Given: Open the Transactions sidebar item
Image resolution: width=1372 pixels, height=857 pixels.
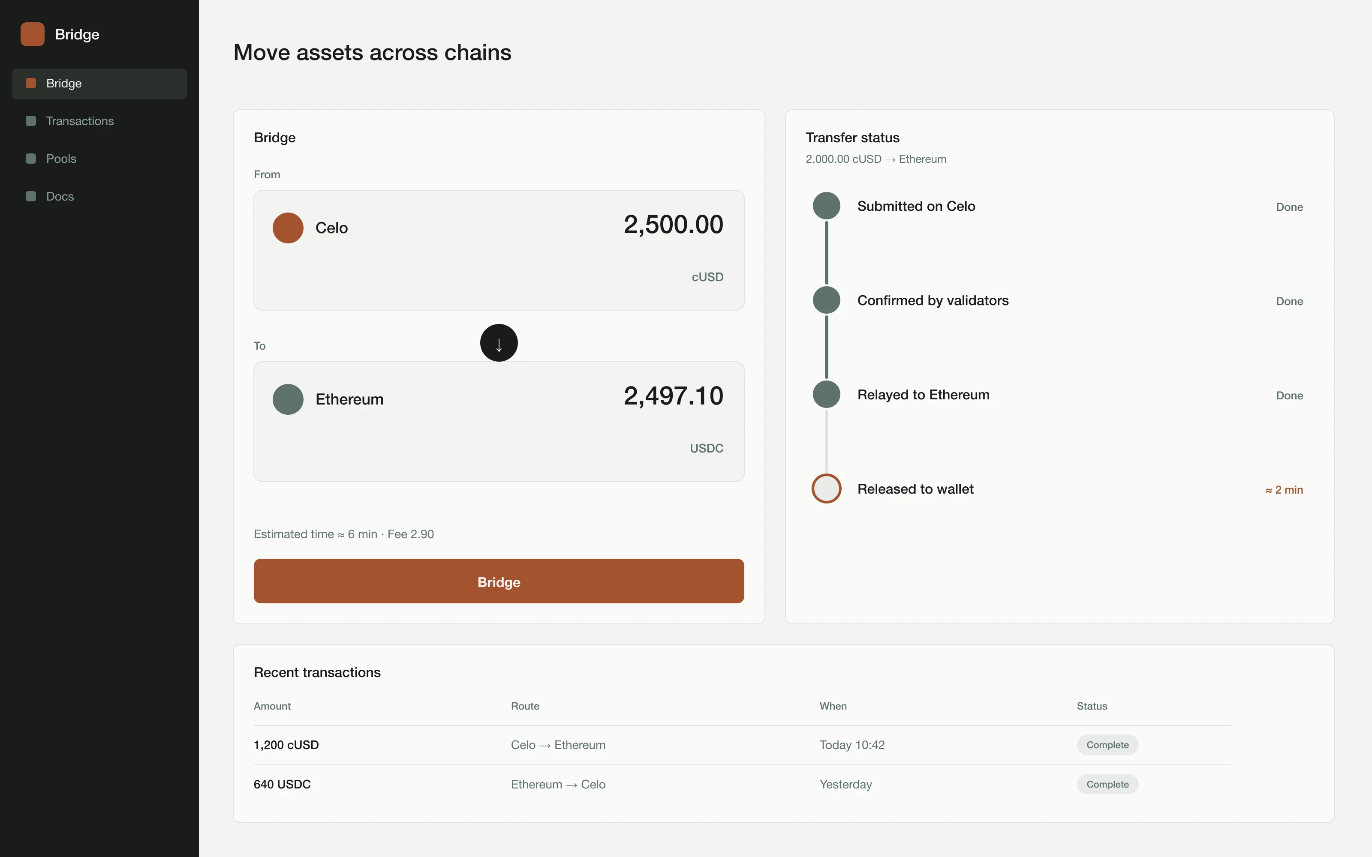Looking at the screenshot, I should 99,121.
